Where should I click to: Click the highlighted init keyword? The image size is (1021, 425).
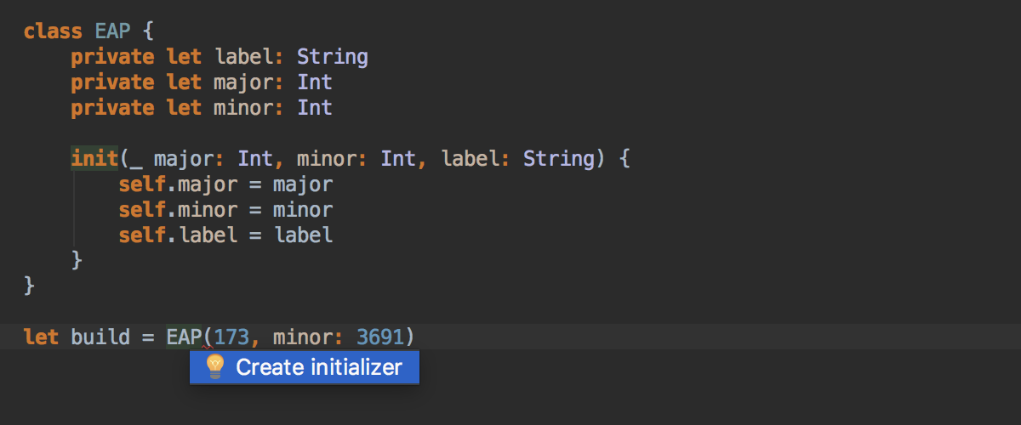coord(94,158)
